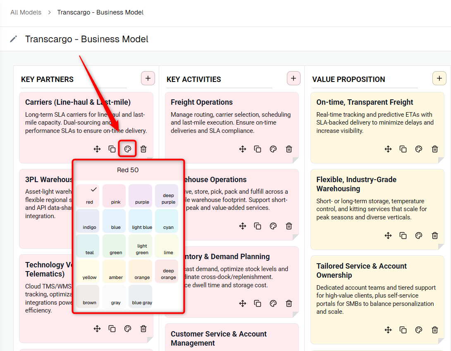The image size is (451, 351).
Task: Apply the blue color swatch
Action: (x=114, y=221)
